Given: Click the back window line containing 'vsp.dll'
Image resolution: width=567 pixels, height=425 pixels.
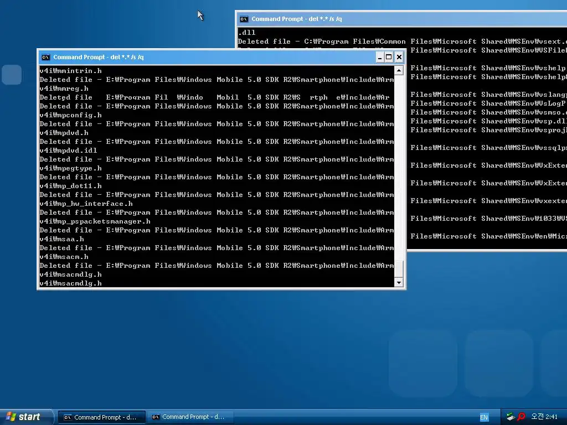Looking at the screenshot, I should coord(488,121).
